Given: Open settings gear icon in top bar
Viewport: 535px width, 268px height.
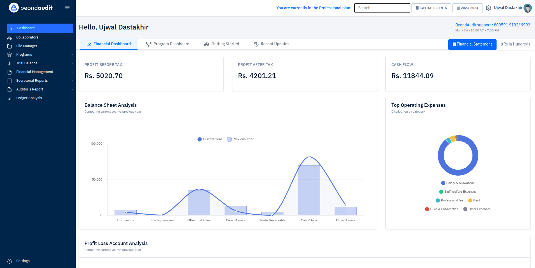Looking at the screenshot, I should (488, 8).
